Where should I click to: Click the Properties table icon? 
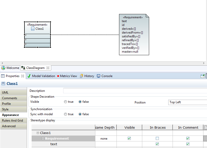(3, 76)
